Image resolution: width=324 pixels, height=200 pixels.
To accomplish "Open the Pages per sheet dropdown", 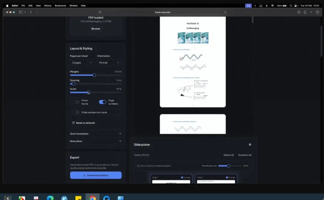I will coord(82,62).
